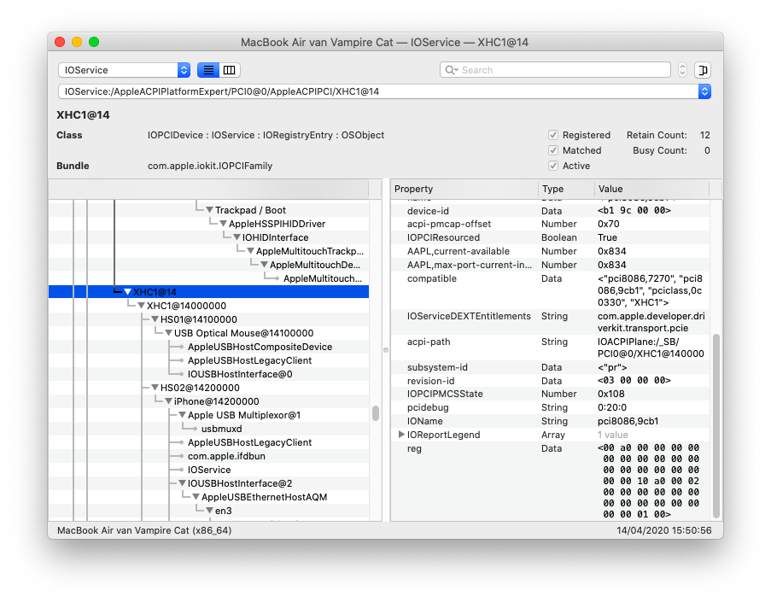Toggle the Active checkbox
Viewport: 771px width, 602px height.
[553, 166]
